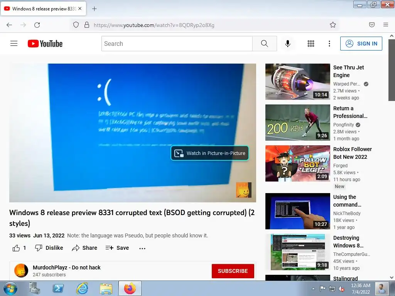Open Server Manager from taskbar
This screenshot has height=296, width=395.
34,288
